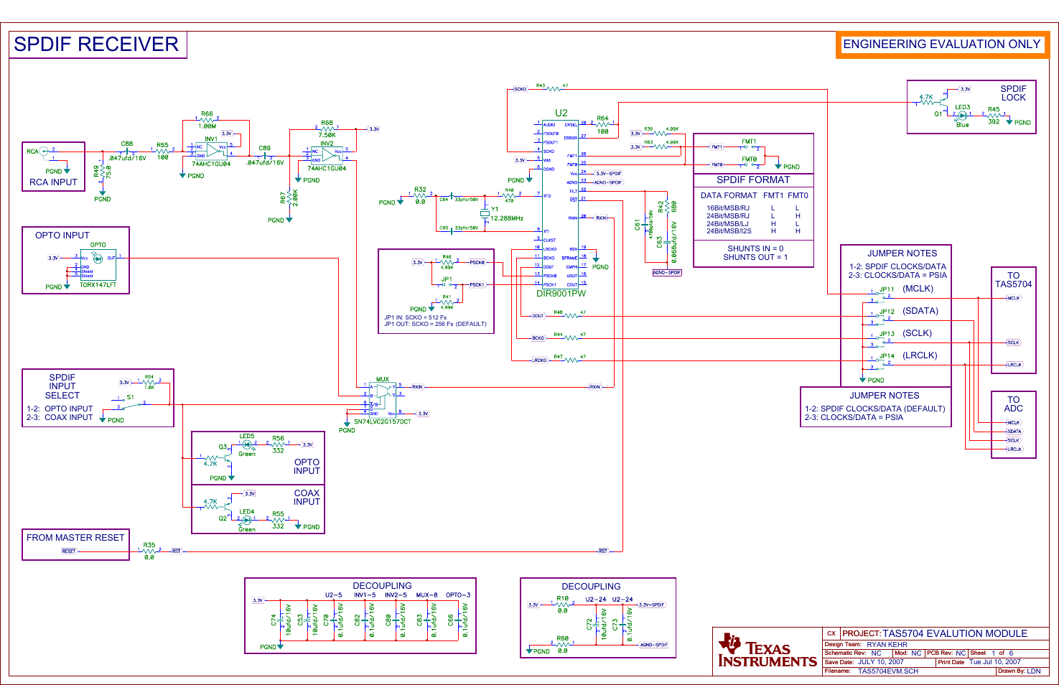Viewport: 1059px width, 685px height.
Task: Click the LED5 Green diode symbol
Action: [247, 444]
